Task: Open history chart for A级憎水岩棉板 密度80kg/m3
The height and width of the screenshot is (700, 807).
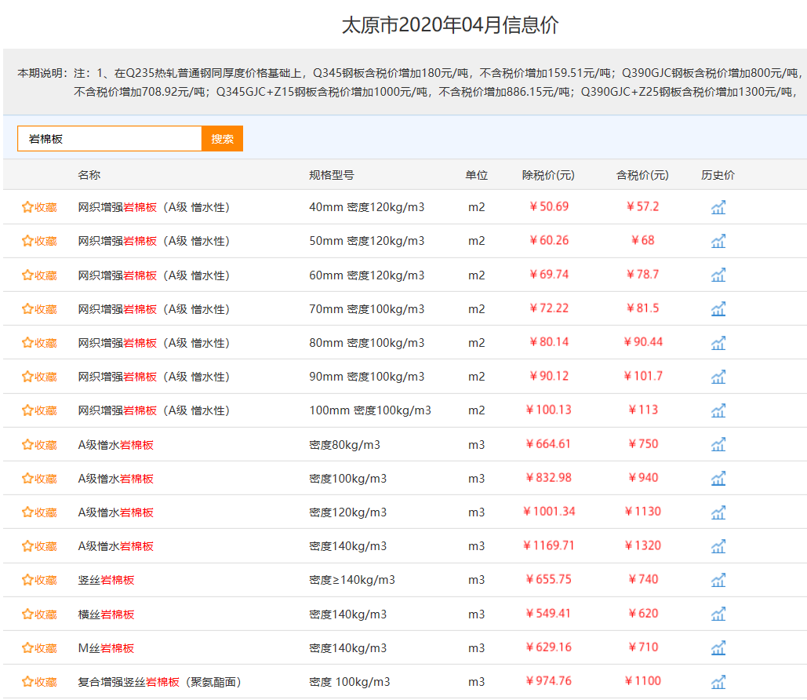Action: tap(718, 444)
